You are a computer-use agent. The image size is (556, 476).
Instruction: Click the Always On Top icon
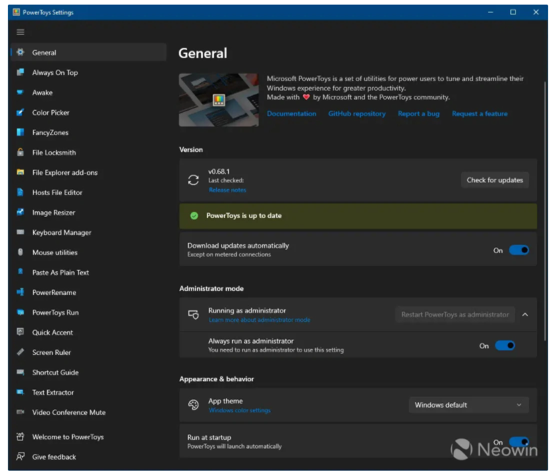pos(20,72)
